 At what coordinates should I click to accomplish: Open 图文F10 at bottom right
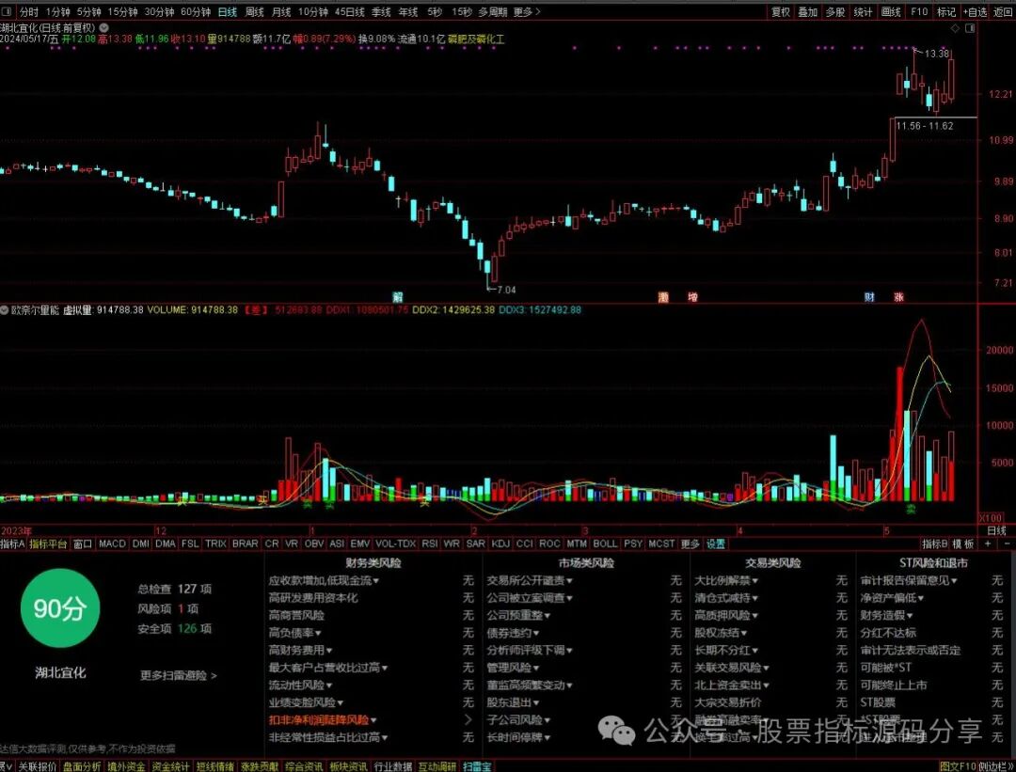click(958, 766)
